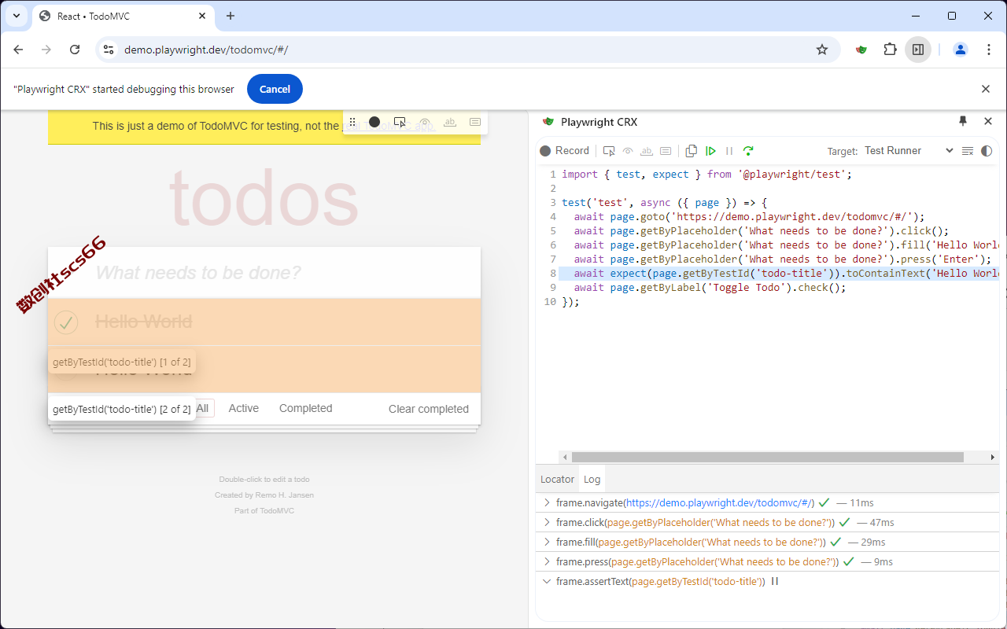Collapse the frame.assertText log entry
Viewport: 1007px width, 629px height.
pos(547,581)
